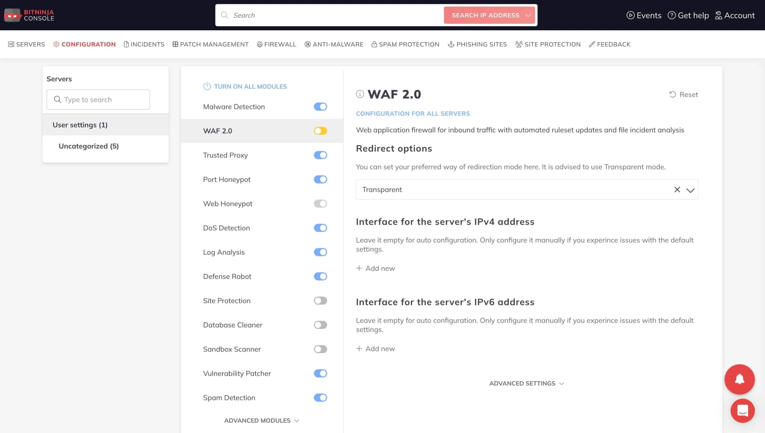Select the Phishing Sites anchor icon
The image size is (765, 433).
(x=451, y=44)
